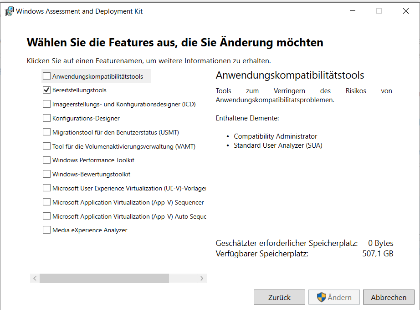420x310 pixels.
Task: Check Imageerstellungs- und Konfigurationsdesigner (ICD) box
Action: 46,104
